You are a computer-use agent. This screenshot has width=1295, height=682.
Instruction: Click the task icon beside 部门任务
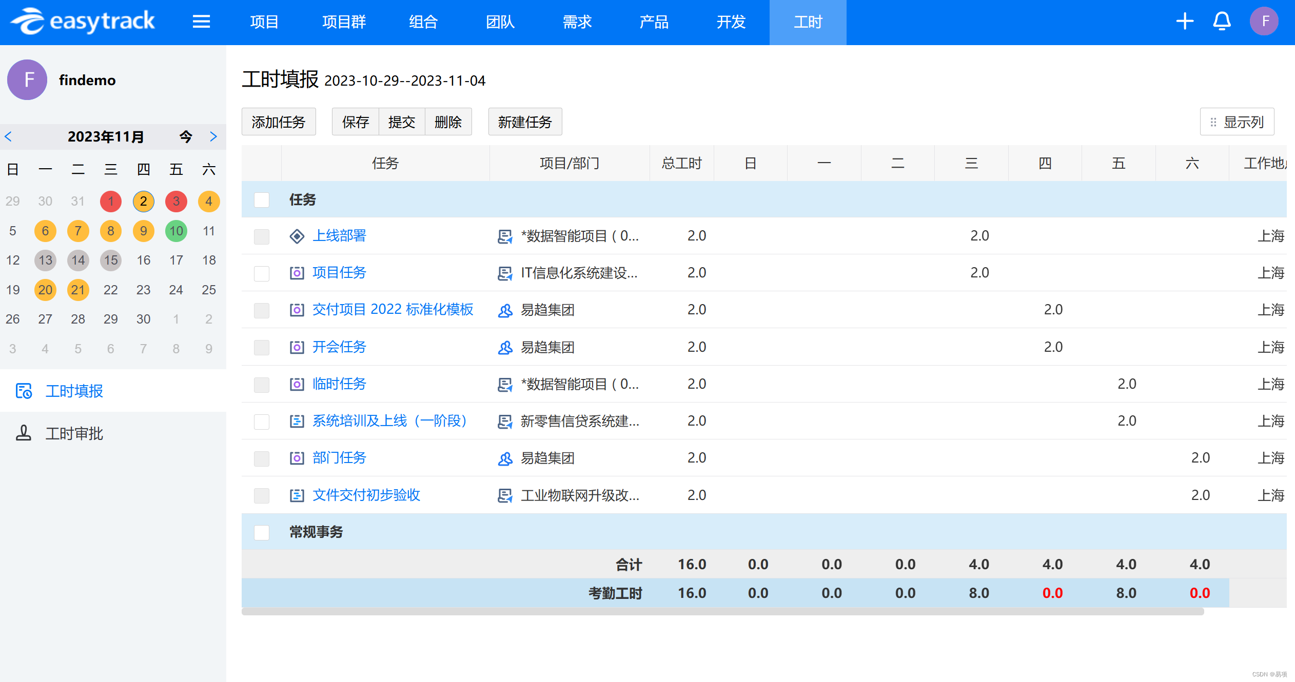pyautogui.click(x=297, y=458)
